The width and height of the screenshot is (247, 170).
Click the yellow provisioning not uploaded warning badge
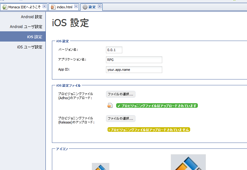pos(149,130)
